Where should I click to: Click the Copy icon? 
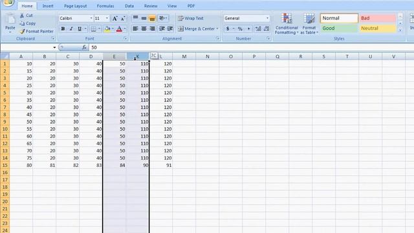point(22,23)
